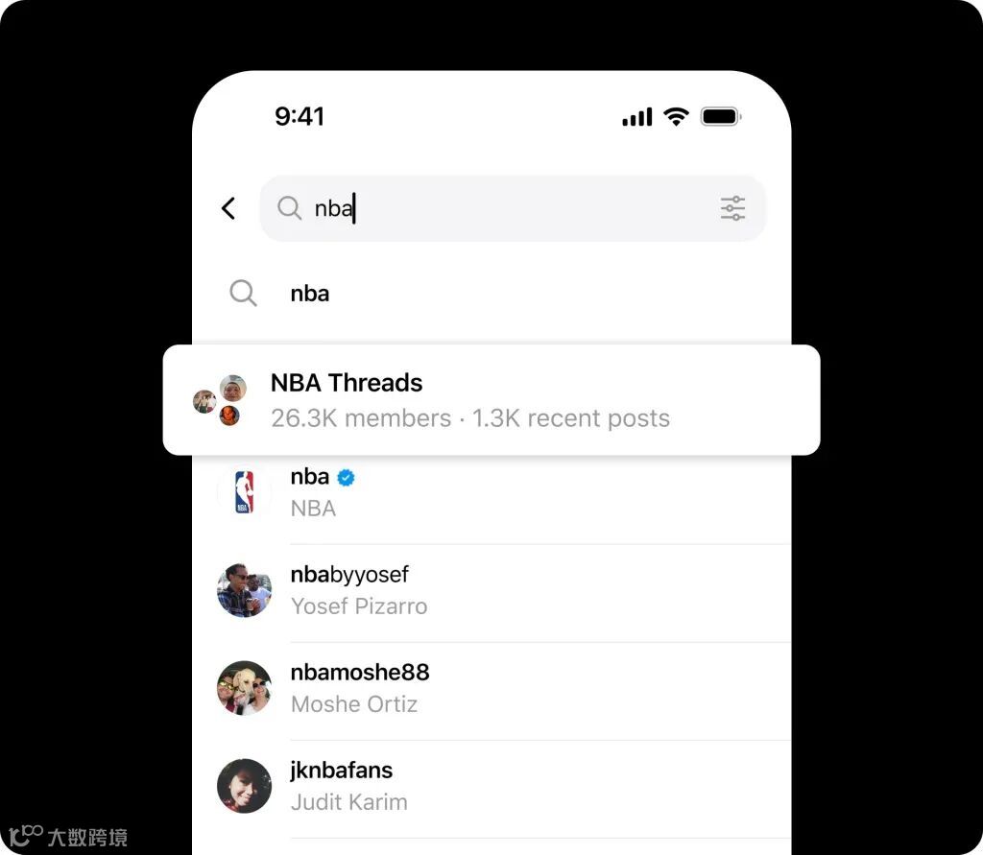Viewport: 983px width, 855px height.
Task: Tap NBA Threads group avatar cluster
Action: (x=220, y=400)
